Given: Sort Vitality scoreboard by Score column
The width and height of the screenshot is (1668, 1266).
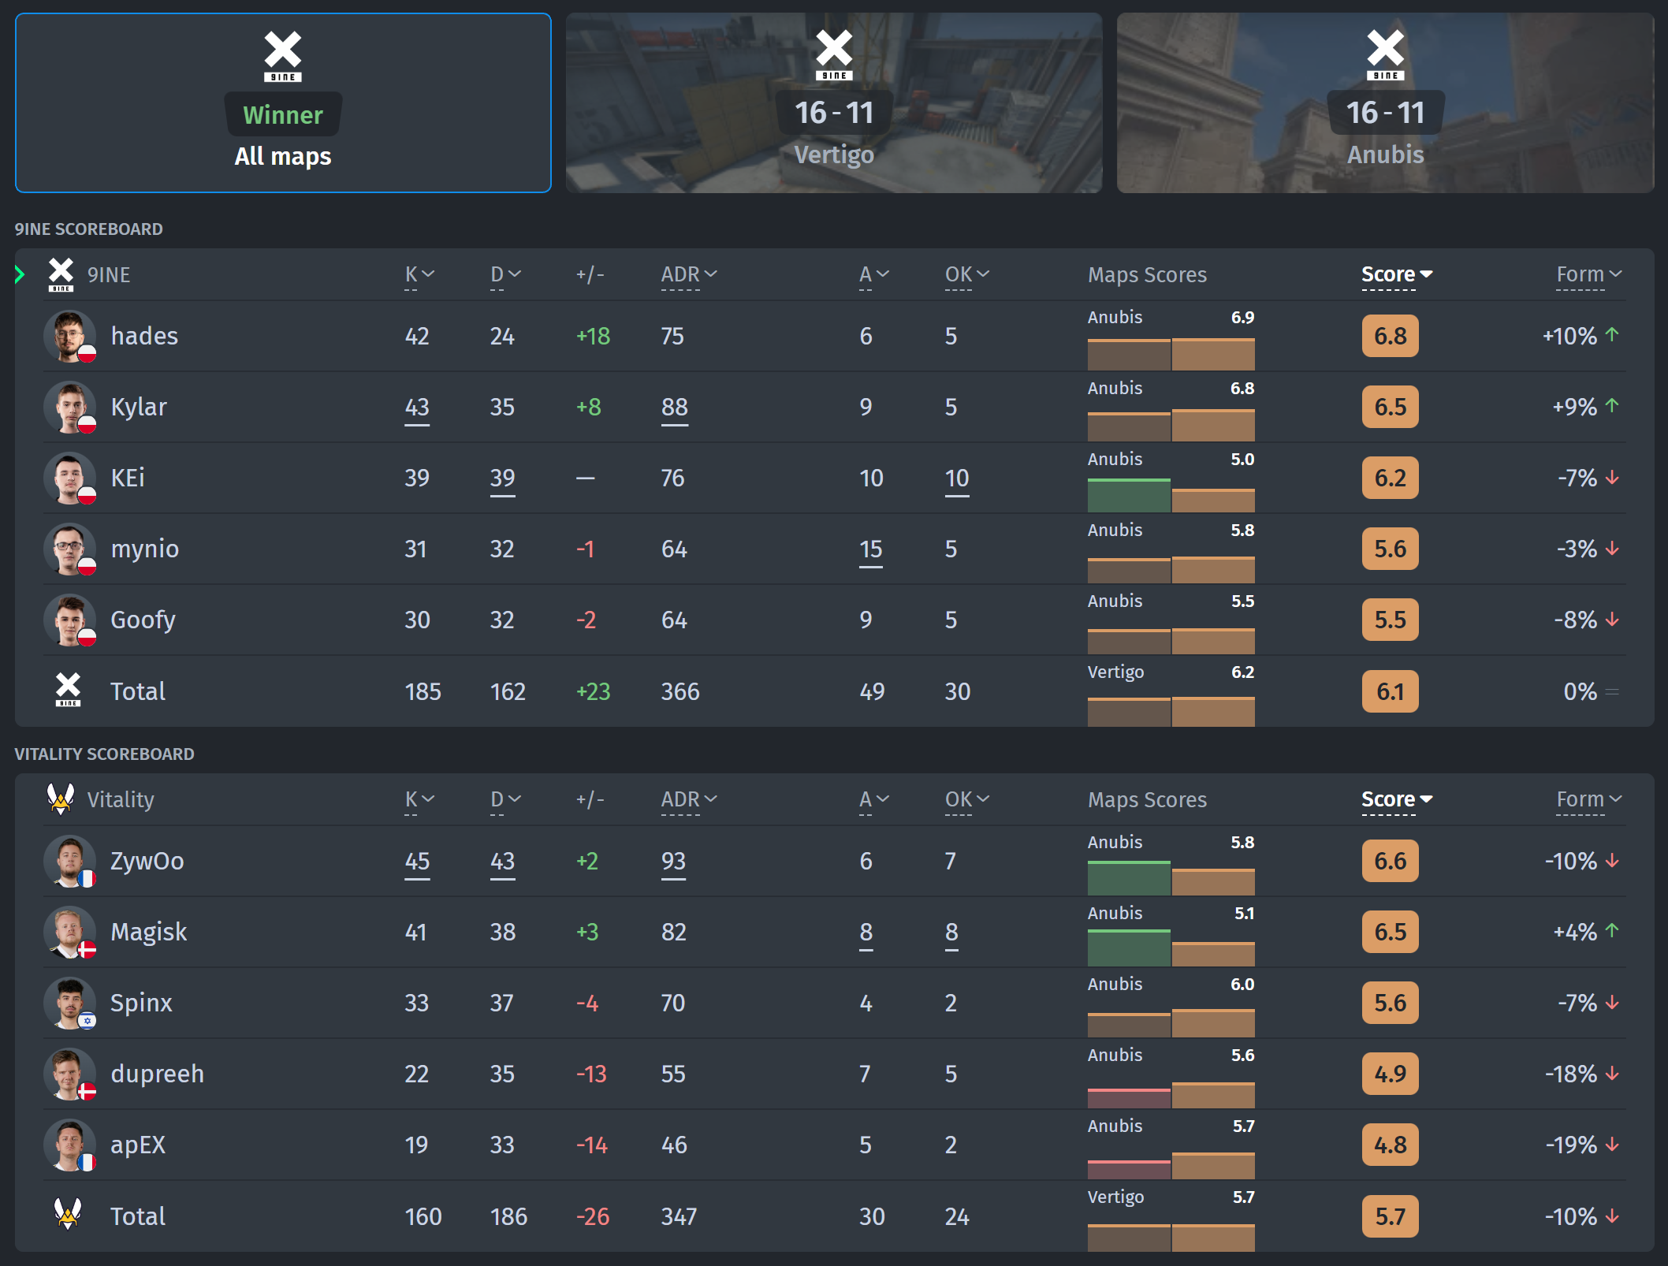Looking at the screenshot, I should click(x=1397, y=799).
